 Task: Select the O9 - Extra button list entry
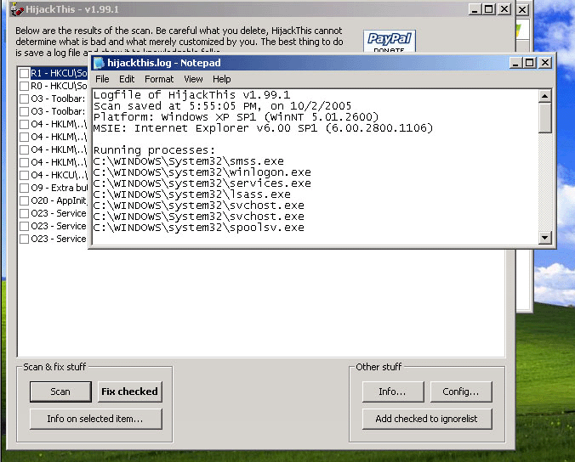[59, 188]
